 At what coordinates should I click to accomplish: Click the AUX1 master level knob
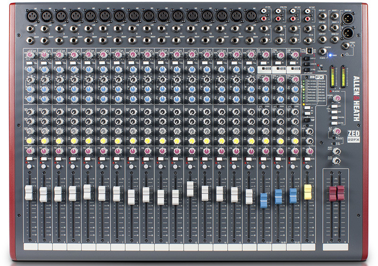[337, 151]
